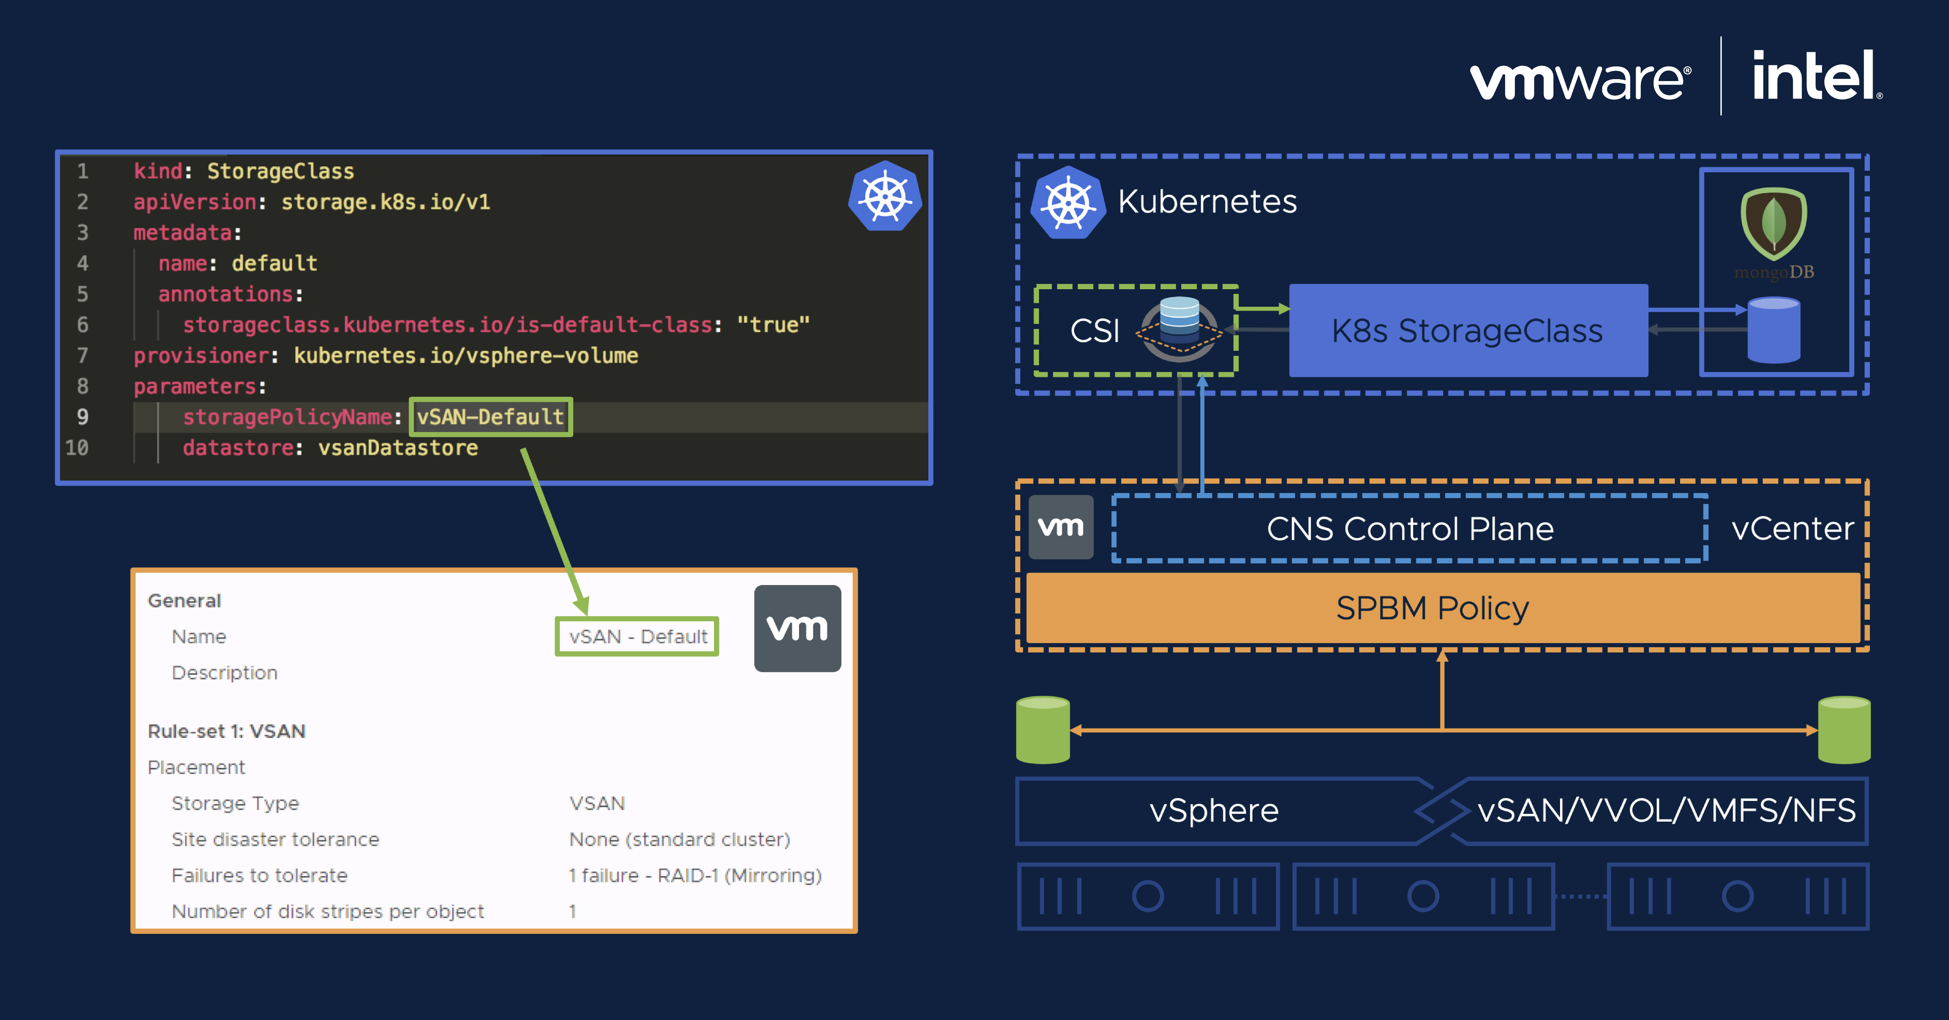The width and height of the screenshot is (1949, 1020).
Task: Click the CNS Control Plane box
Action: tap(1410, 528)
